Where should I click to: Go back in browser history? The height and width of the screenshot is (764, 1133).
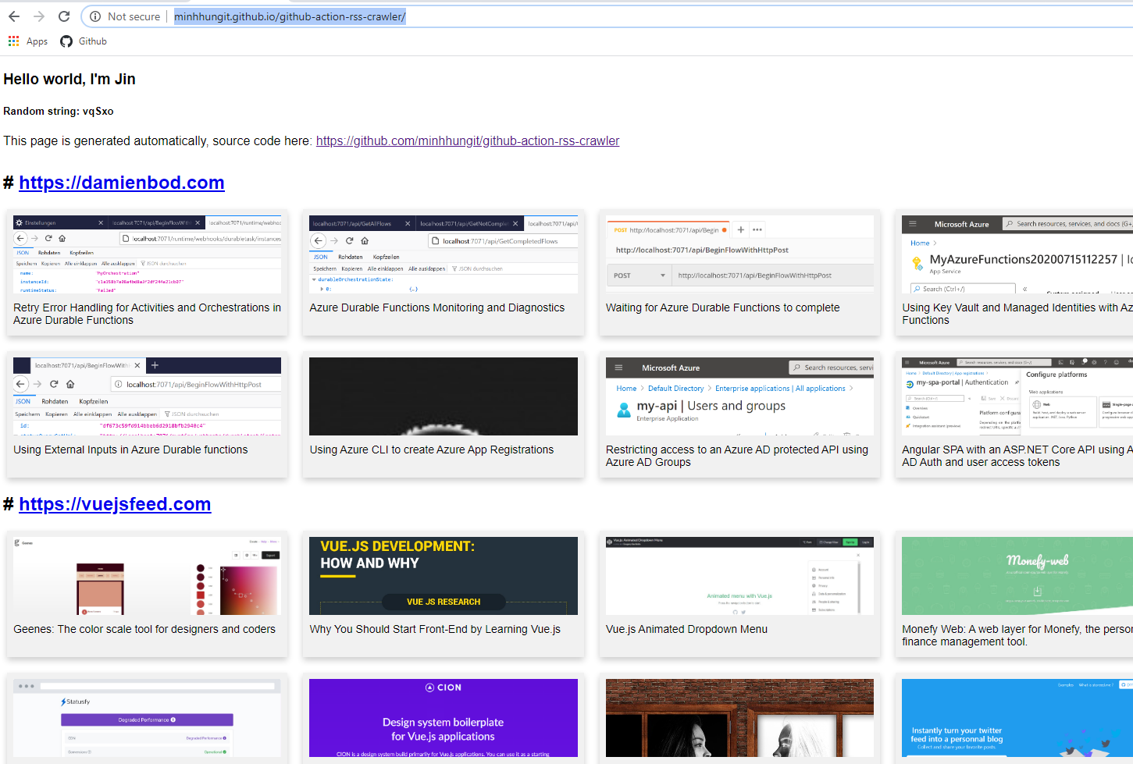pos(14,16)
